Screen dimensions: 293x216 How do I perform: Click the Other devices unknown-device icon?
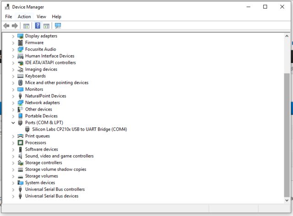tap(20, 110)
